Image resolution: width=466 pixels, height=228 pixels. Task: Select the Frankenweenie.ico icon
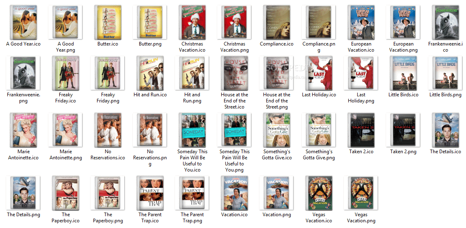pos(445,22)
